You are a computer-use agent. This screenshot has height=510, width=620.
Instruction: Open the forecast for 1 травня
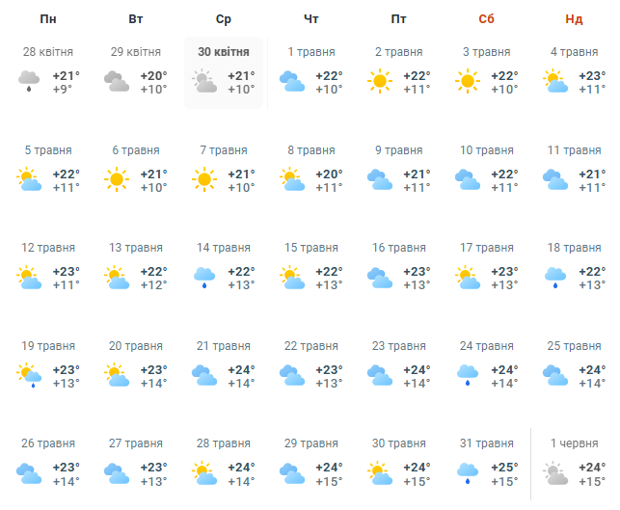pyautogui.click(x=310, y=52)
